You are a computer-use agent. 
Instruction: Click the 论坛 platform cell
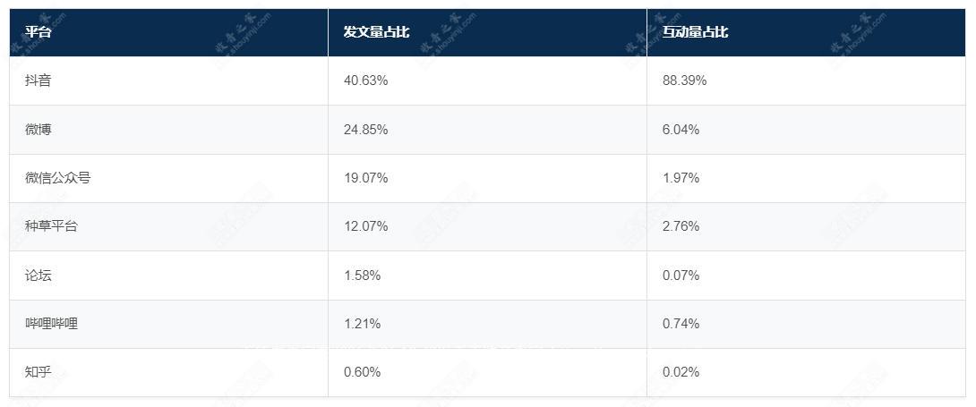coord(39,275)
